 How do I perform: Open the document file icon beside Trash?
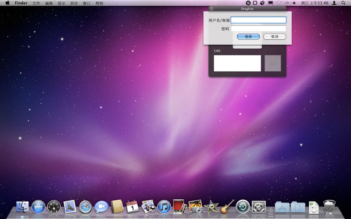coord(314,207)
